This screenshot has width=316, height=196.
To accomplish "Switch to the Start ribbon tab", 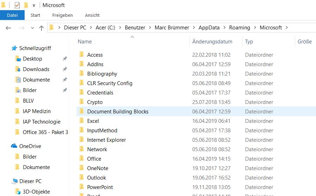I will 35,15.
